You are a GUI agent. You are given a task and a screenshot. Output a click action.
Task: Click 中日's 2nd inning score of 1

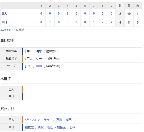point(50,22)
